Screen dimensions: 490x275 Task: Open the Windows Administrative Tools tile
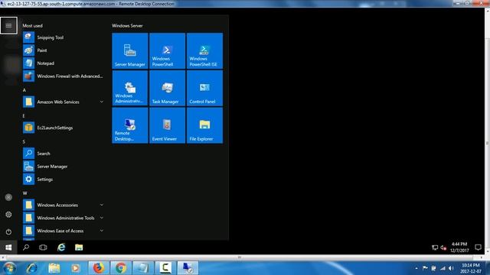click(130, 89)
